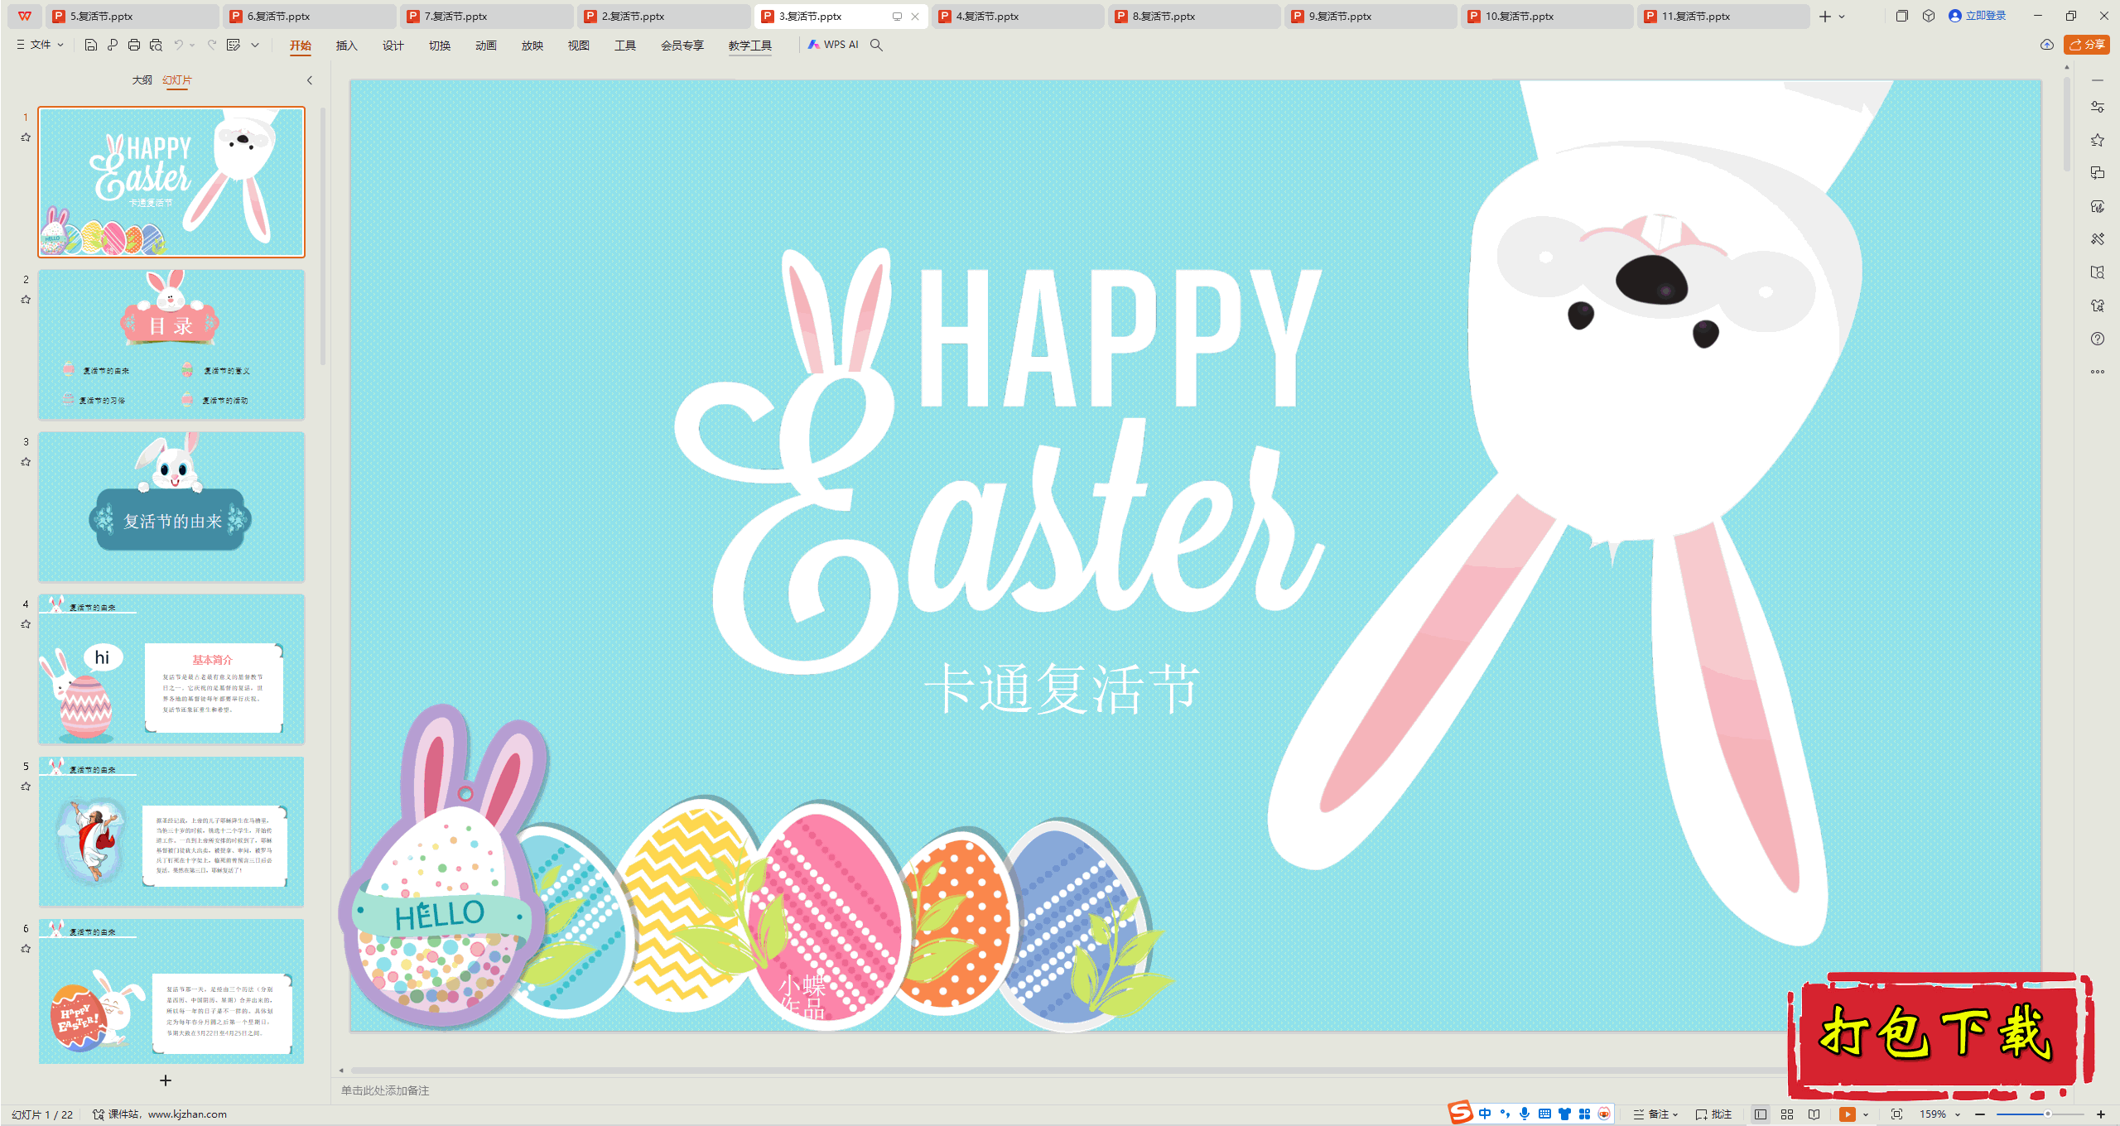Switch to the 大纲 outline tab
The width and height of the screenshot is (2120, 1126).
[x=142, y=80]
